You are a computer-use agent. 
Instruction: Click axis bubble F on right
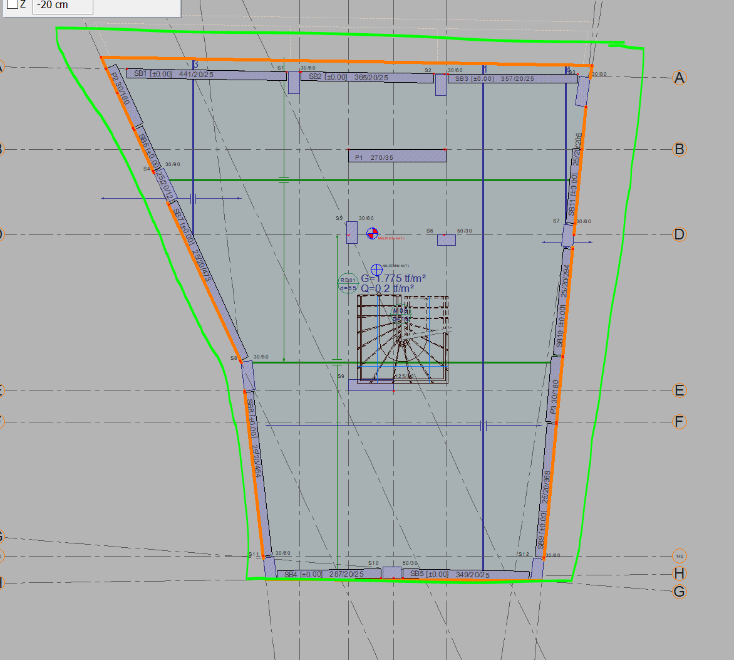pos(680,422)
